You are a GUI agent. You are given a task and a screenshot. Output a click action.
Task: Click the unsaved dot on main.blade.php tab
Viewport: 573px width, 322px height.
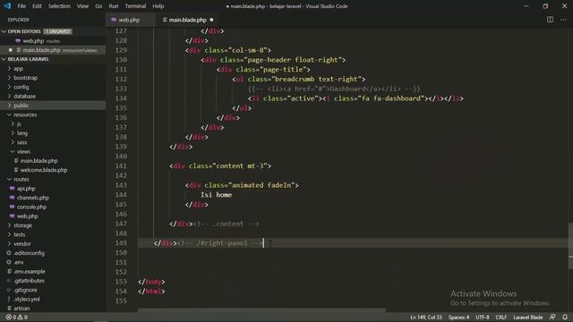tap(211, 20)
